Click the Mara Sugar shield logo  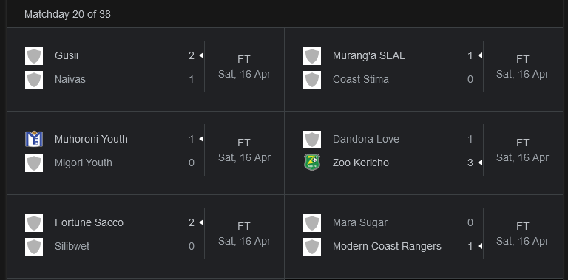click(312, 223)
